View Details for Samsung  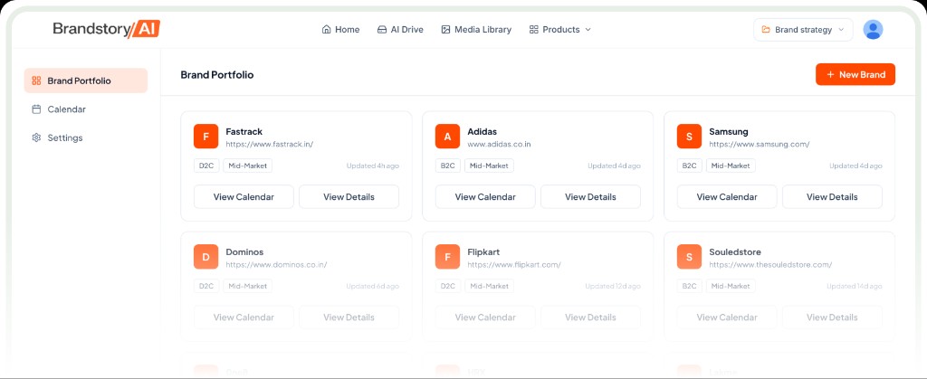click(x=833, y=196)
